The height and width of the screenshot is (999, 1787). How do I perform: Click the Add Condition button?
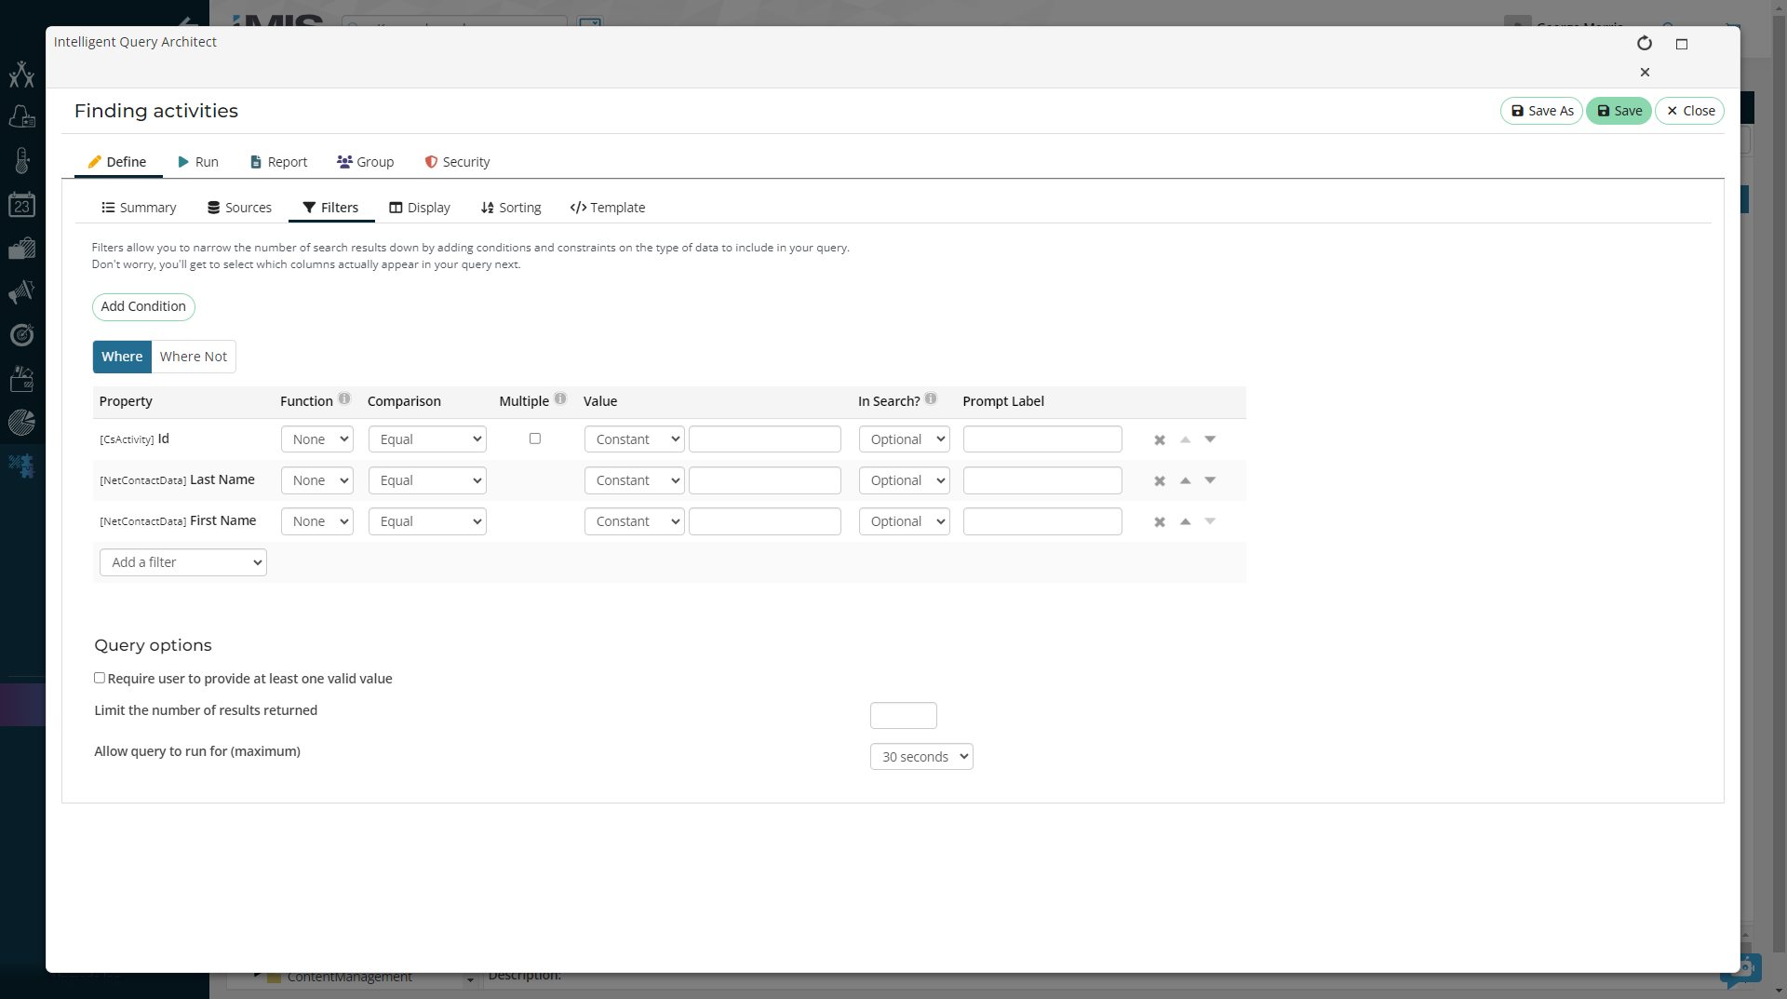pos(143,306)
